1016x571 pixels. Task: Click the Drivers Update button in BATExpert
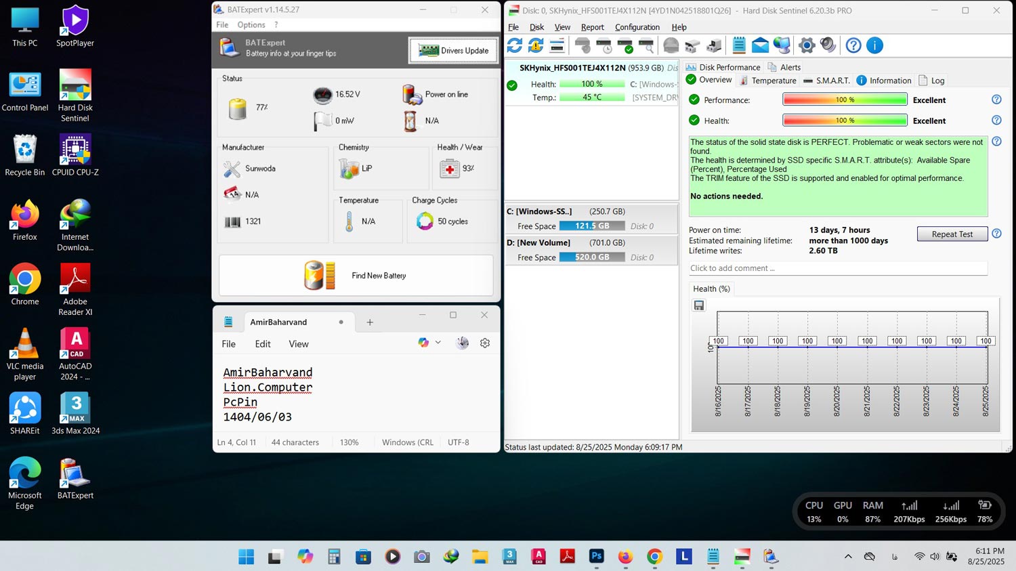453,50
